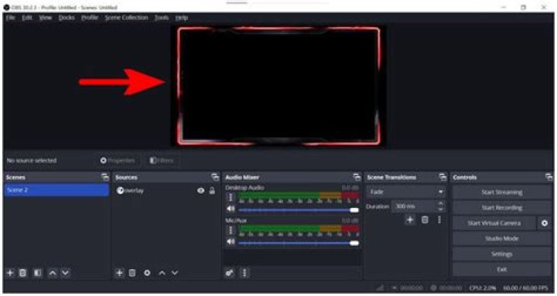The width and height of the screenshot is (557, 296).
Task: Open the Edit menu
Action: pos(27,18)
